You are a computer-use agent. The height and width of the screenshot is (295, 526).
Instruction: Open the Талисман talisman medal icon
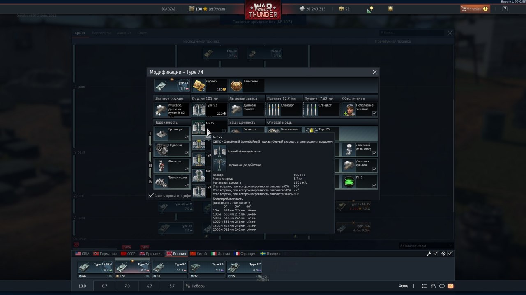pyautogui.click(x=236, y=86)
